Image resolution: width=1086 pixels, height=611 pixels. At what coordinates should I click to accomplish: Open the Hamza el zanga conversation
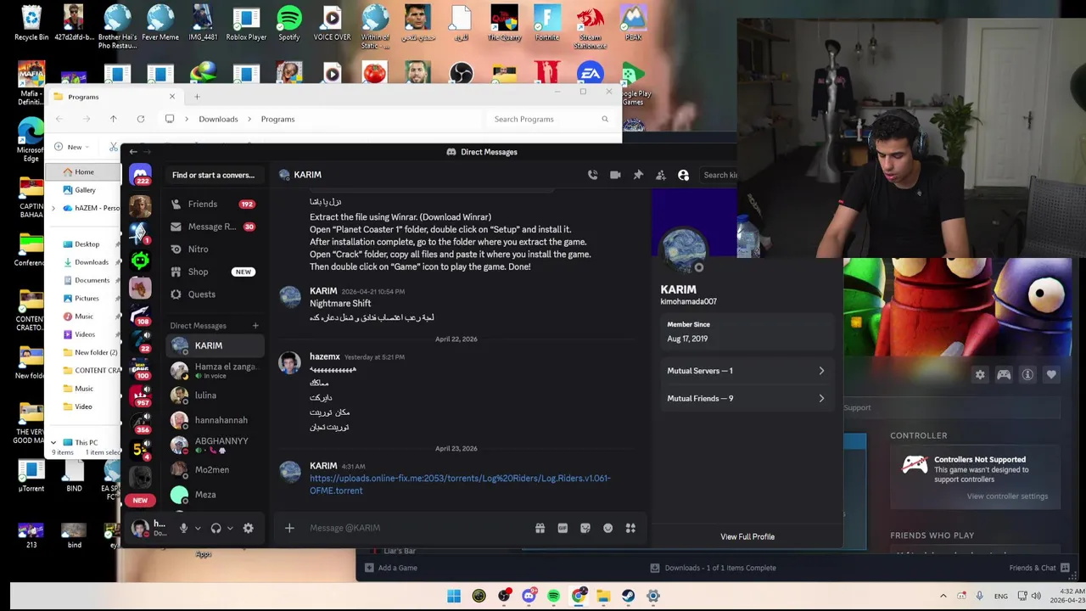(x=214, y=370)
